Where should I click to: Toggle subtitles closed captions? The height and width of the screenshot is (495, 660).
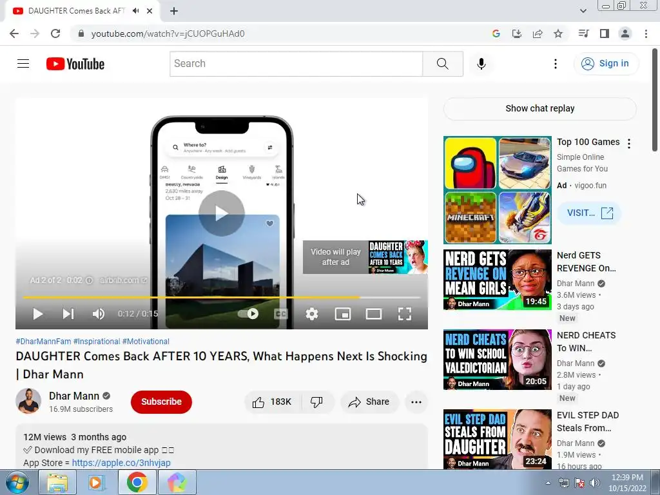[281, 314]
